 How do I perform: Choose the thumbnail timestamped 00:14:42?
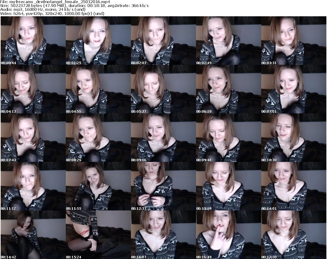coord(33,235)
